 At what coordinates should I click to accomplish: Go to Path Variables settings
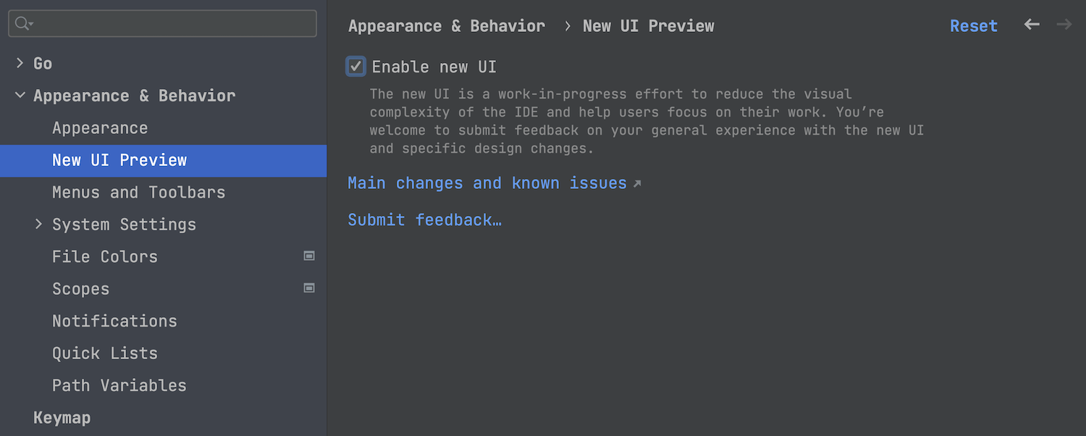(119, 385)
